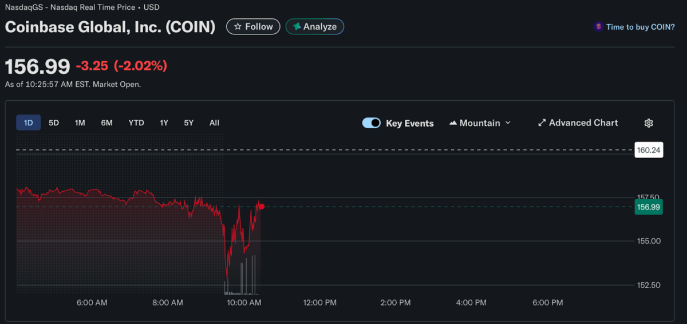Expand the Mountain chart type dropdown chevron
This screenshot has height=324, width=687.
tap(508, 123)
